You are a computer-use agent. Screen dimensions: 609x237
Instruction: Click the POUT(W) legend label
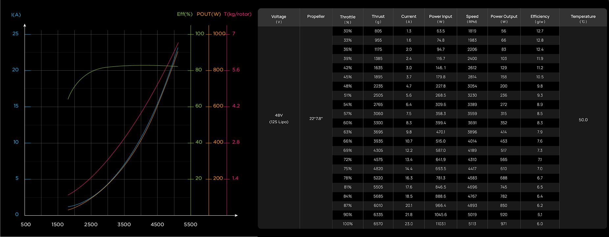click(209, 14)
